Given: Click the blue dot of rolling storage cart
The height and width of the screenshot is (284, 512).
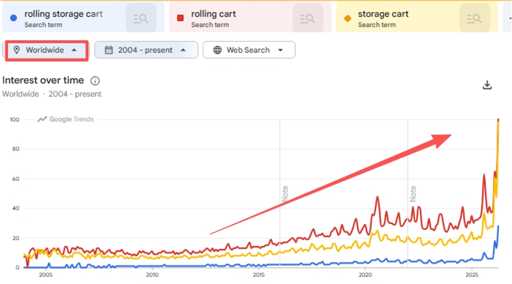Looking at the screenshot, I should 14,18.
